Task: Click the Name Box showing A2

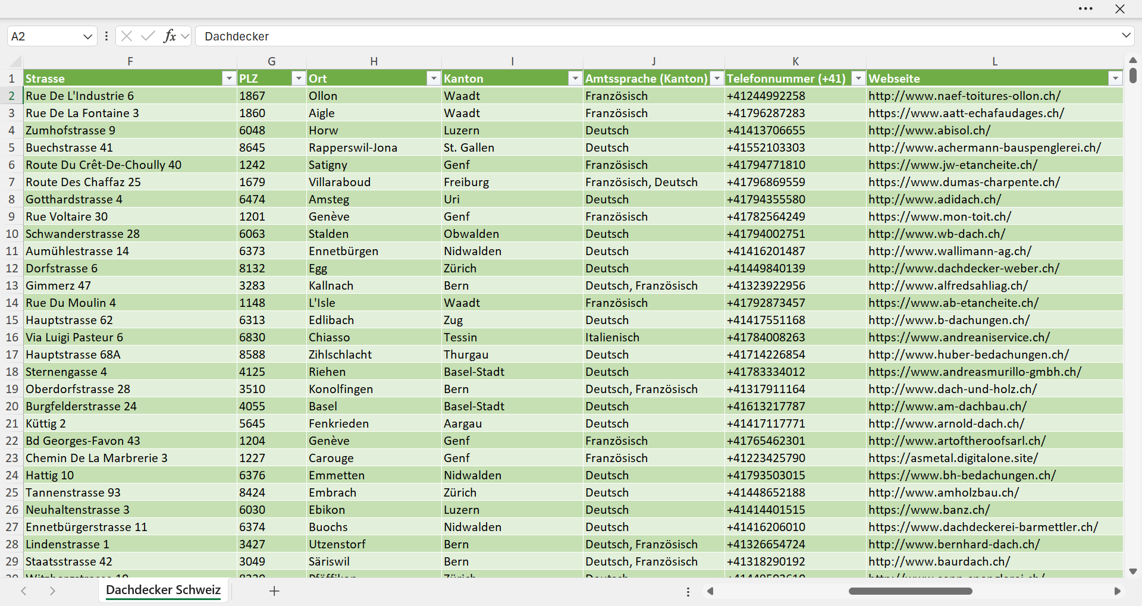Action: tap(45, 36)
